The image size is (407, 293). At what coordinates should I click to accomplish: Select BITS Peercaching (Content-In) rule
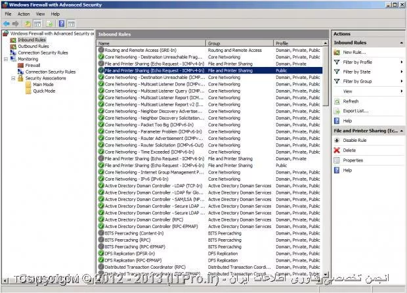click(x=210, y=233)
